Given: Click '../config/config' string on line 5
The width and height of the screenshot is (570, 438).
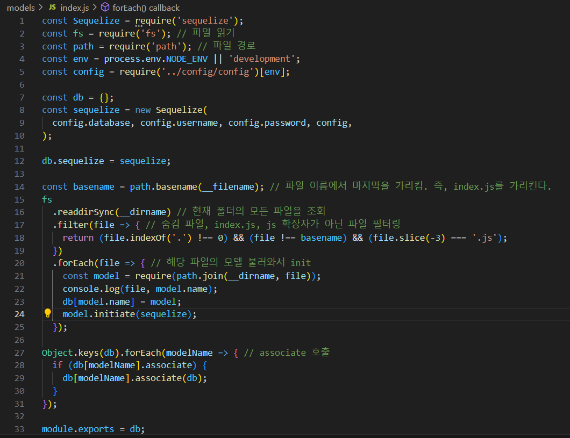Looking at the screenshot, I should coord(208,71).
